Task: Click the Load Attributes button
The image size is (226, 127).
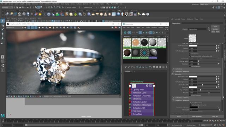Action: [x=197, y=116]
